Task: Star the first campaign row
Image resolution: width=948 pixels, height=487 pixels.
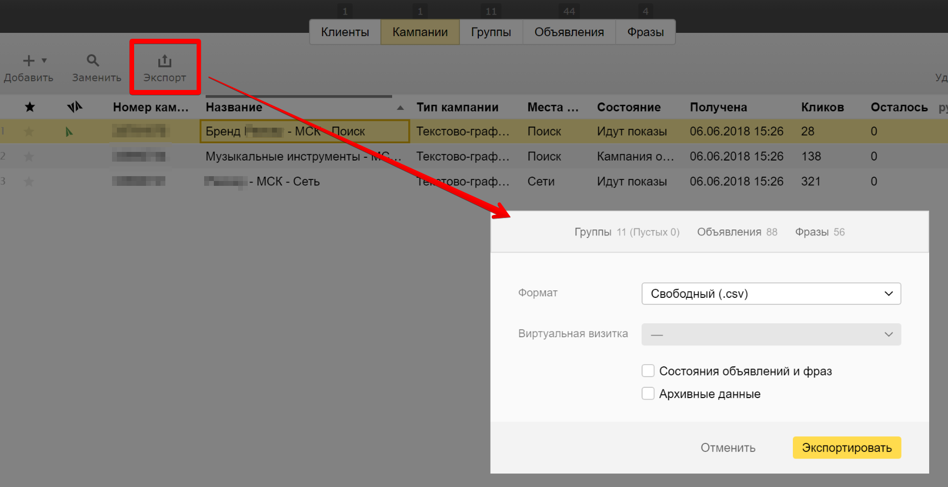Action: tap(30, 131)
